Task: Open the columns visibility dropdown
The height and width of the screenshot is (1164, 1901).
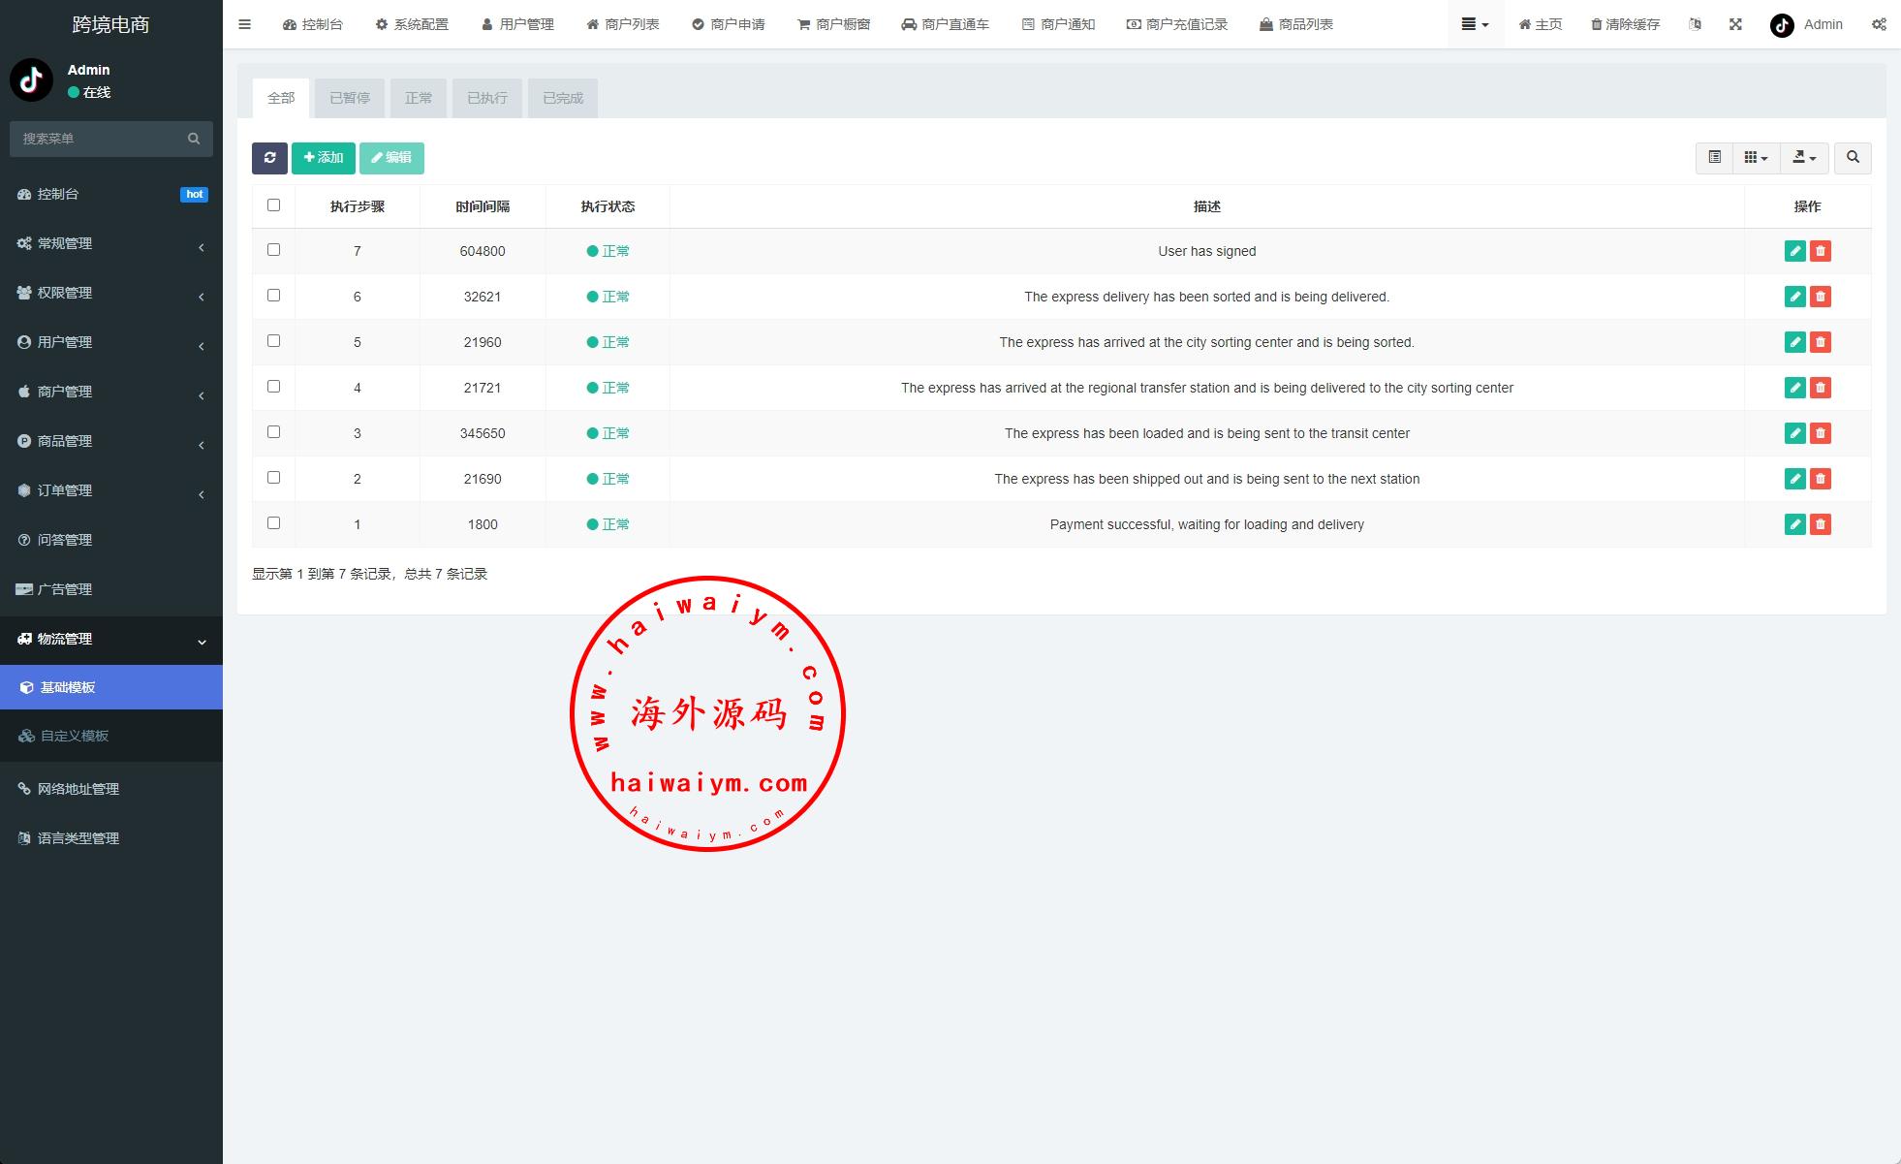Action: [x=1756, y=158]
